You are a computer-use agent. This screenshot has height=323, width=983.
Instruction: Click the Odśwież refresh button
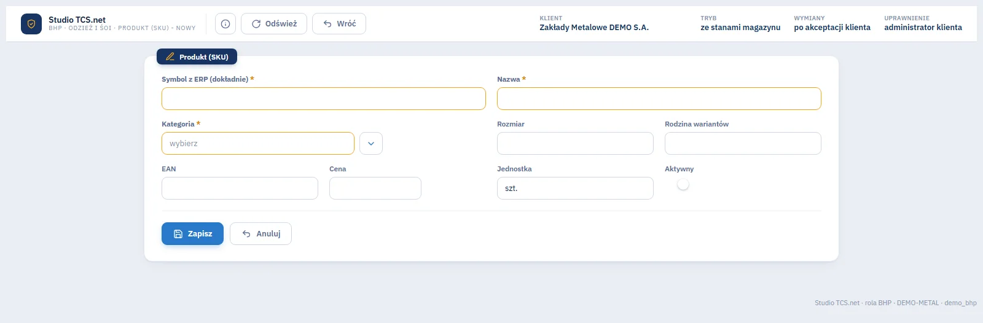(x=274, y=24)
